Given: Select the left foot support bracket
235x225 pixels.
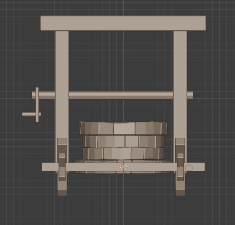Looking at the screenshot, I should point(62,167).
